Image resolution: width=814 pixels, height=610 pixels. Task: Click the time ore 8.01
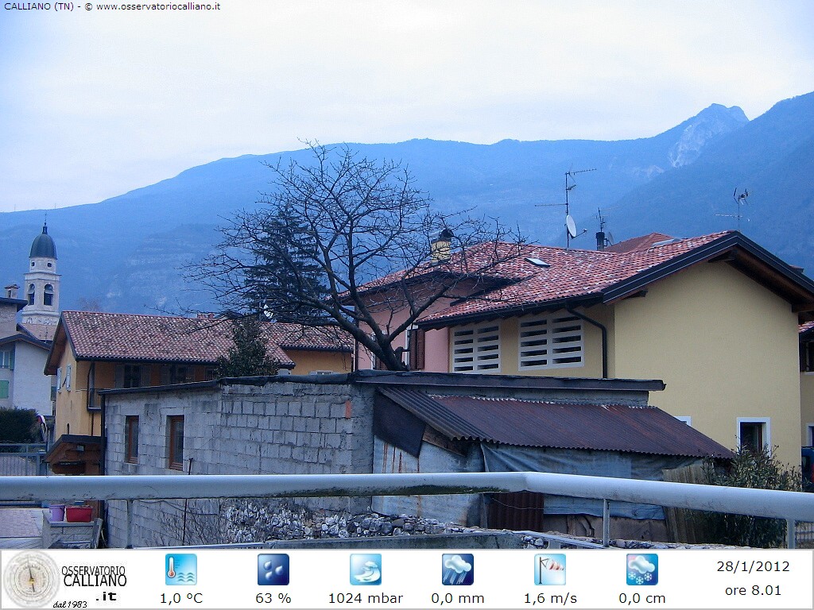point(753,590)
